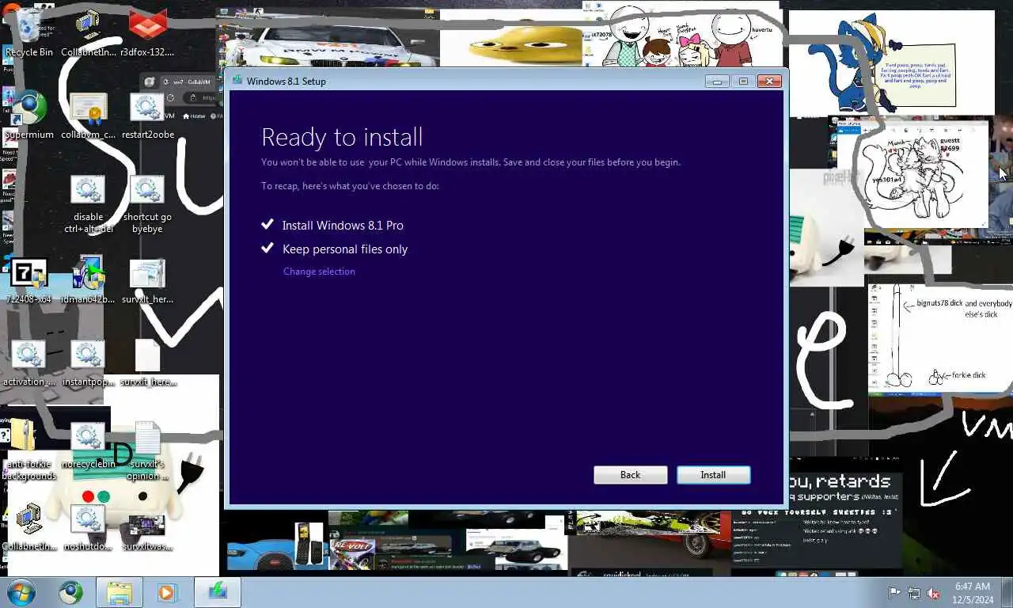Screen dimensions: 1013x608
Task: Select the 'activation...' desktop icon
Action: click(29, 363)
